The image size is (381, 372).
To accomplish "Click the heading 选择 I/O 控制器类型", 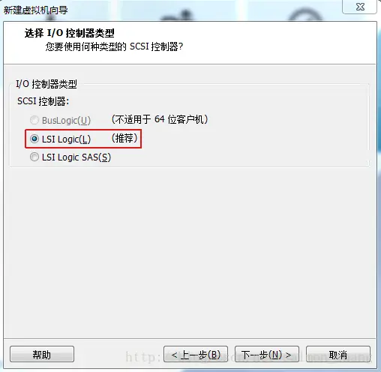I will click(x=70, y=33).
